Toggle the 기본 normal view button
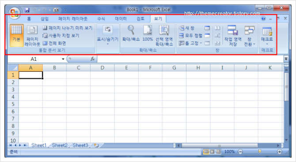The image size is (296, 162). (x=17, y=35)
